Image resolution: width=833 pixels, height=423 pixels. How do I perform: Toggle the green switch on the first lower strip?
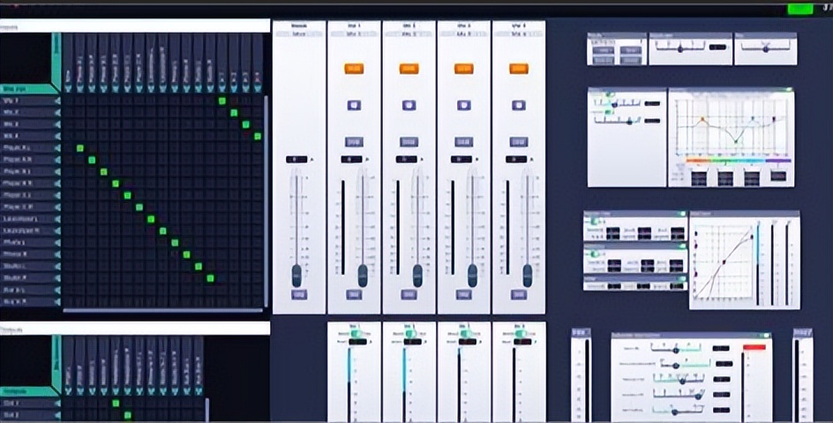point(358,334)
